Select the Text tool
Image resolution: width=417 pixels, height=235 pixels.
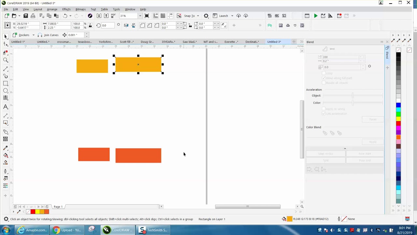[6, 107]
